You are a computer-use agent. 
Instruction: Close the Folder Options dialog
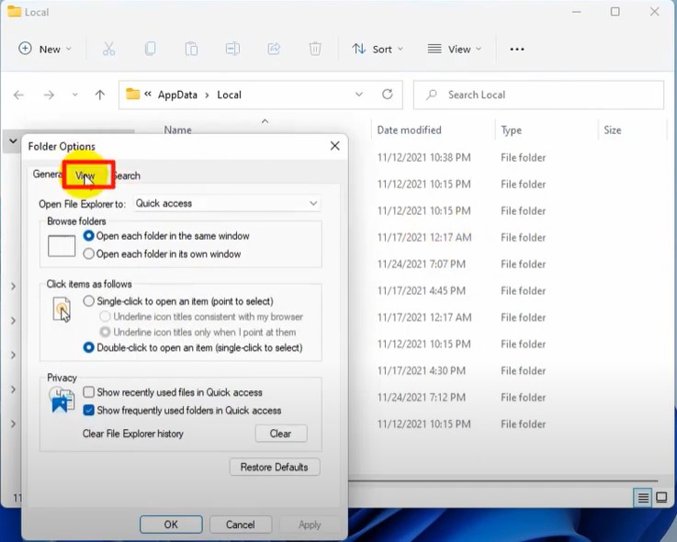pyautogui.click(x=334, y=146)
